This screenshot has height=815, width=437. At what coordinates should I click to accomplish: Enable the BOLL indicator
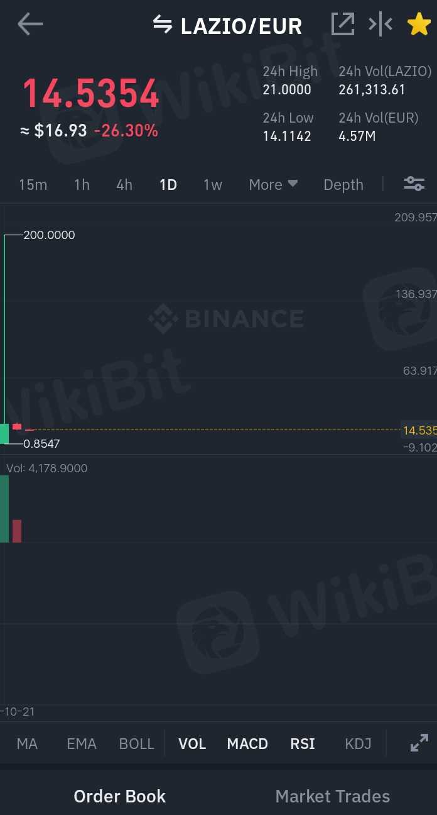pyautogui.click(x=136, y=744)
